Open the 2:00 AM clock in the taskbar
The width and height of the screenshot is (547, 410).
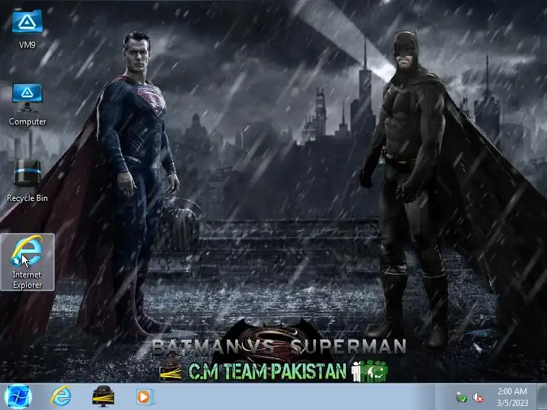click(x=512, y=391)
